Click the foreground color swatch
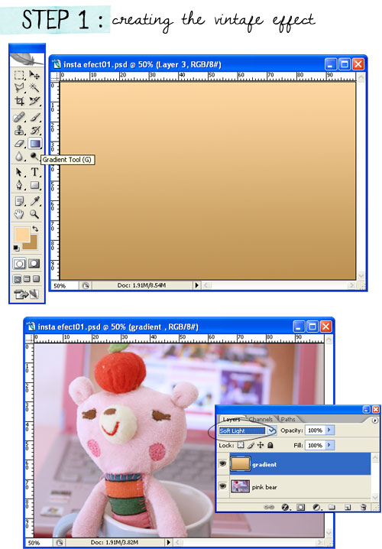 tap(21, 235)
